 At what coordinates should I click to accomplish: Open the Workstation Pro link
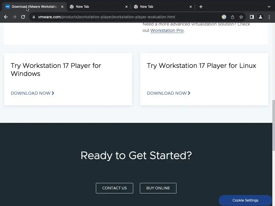pos(167,31)
